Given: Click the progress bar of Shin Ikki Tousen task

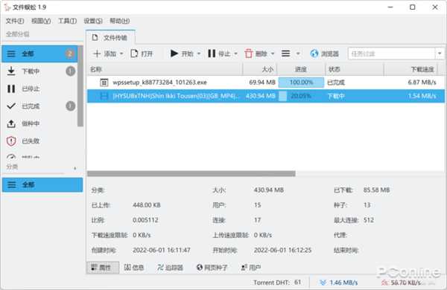Looking at the screenshot, I should 301,96.
